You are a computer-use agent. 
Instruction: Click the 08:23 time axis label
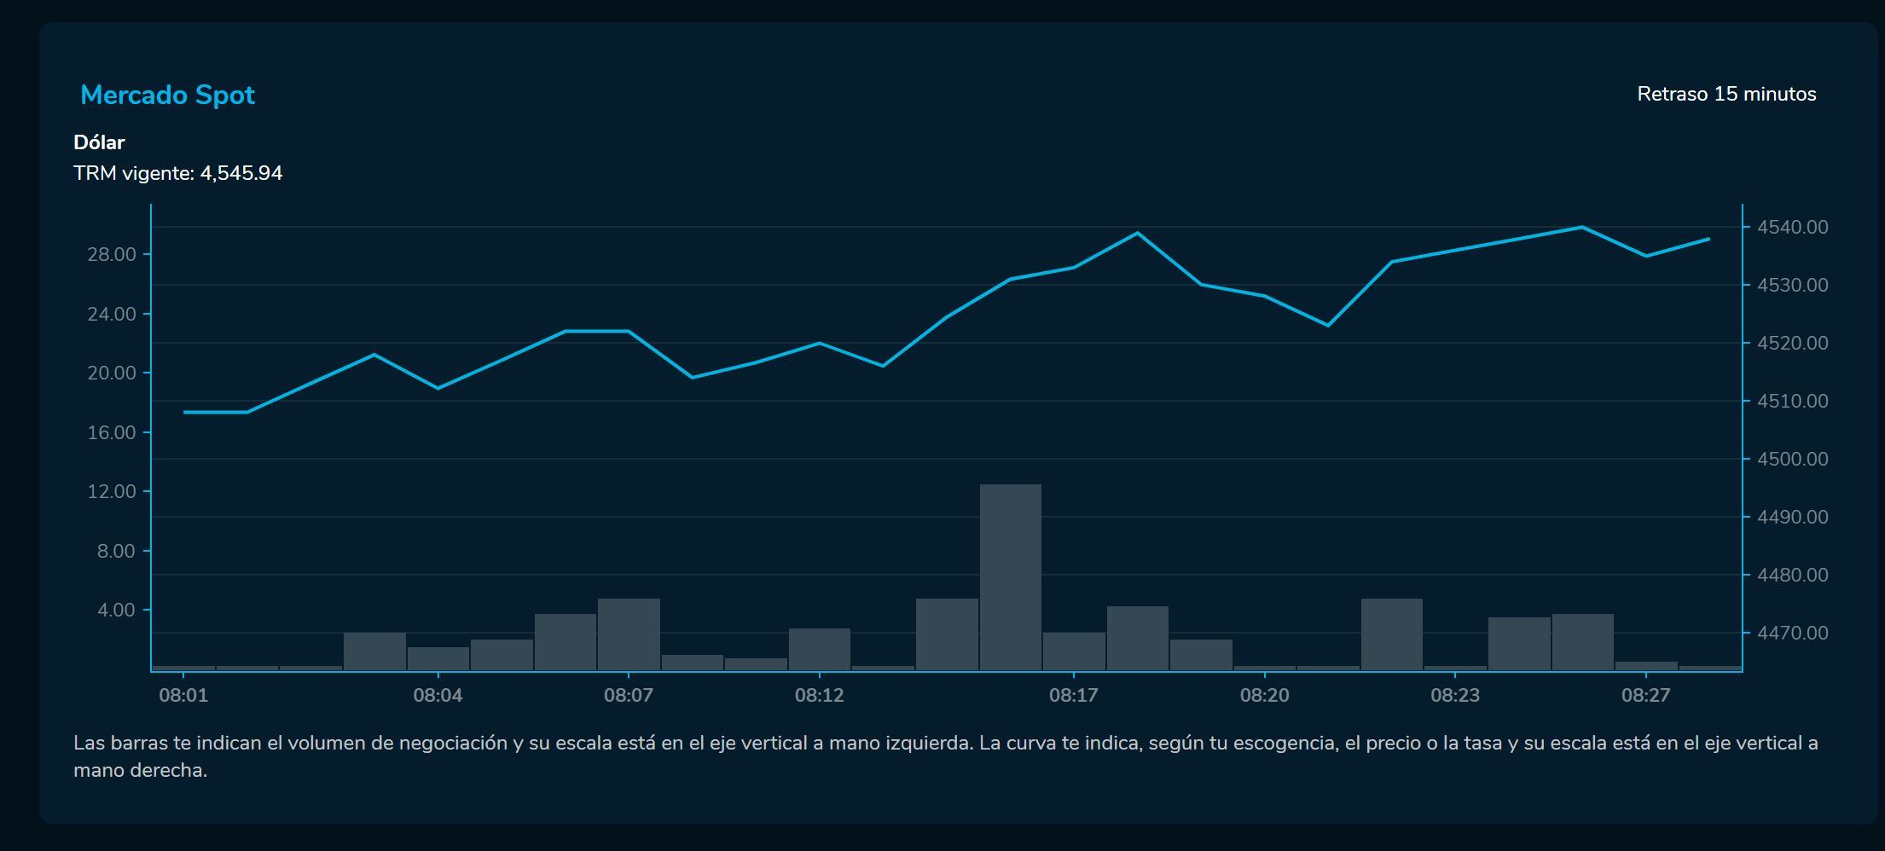click(x=1454, y=695)
